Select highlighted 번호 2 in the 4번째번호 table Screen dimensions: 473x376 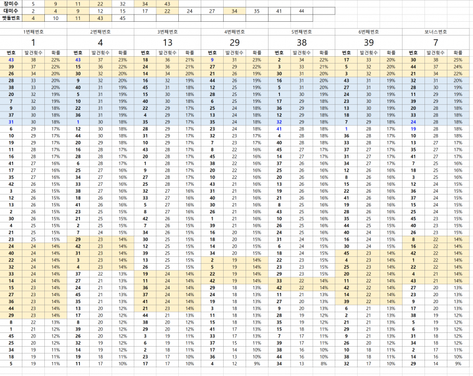212,260
